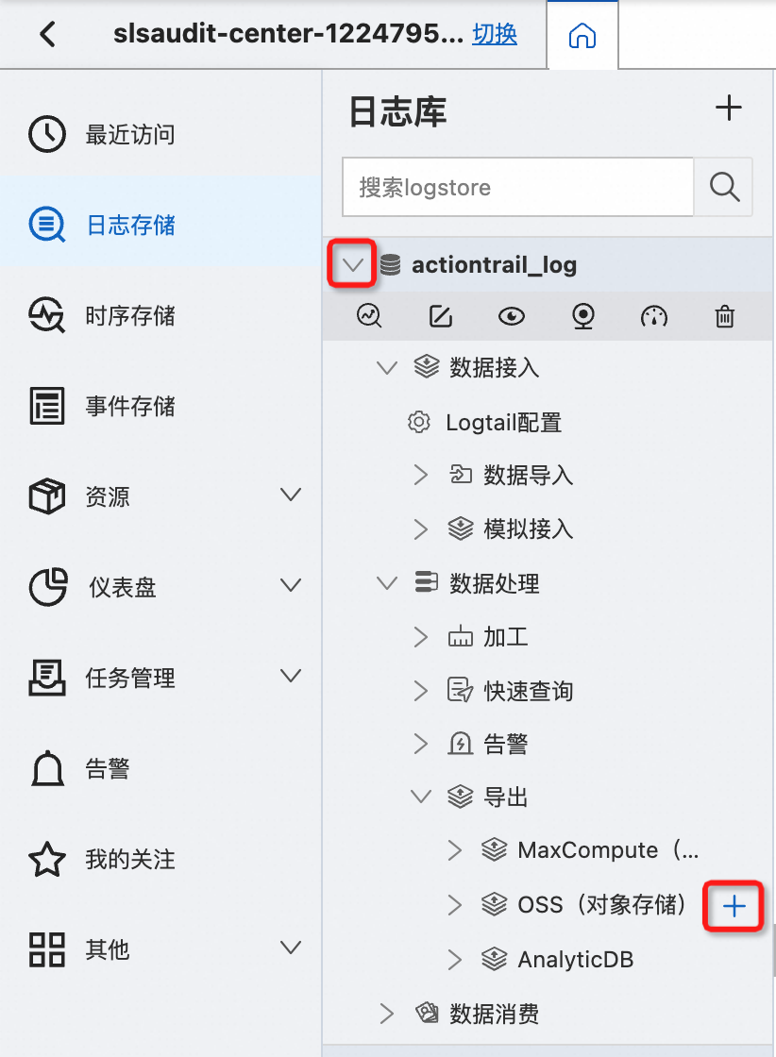The image size is (776, 1057).
Task: Click the add logstore plus icon
Action: (x=728, y=108)
